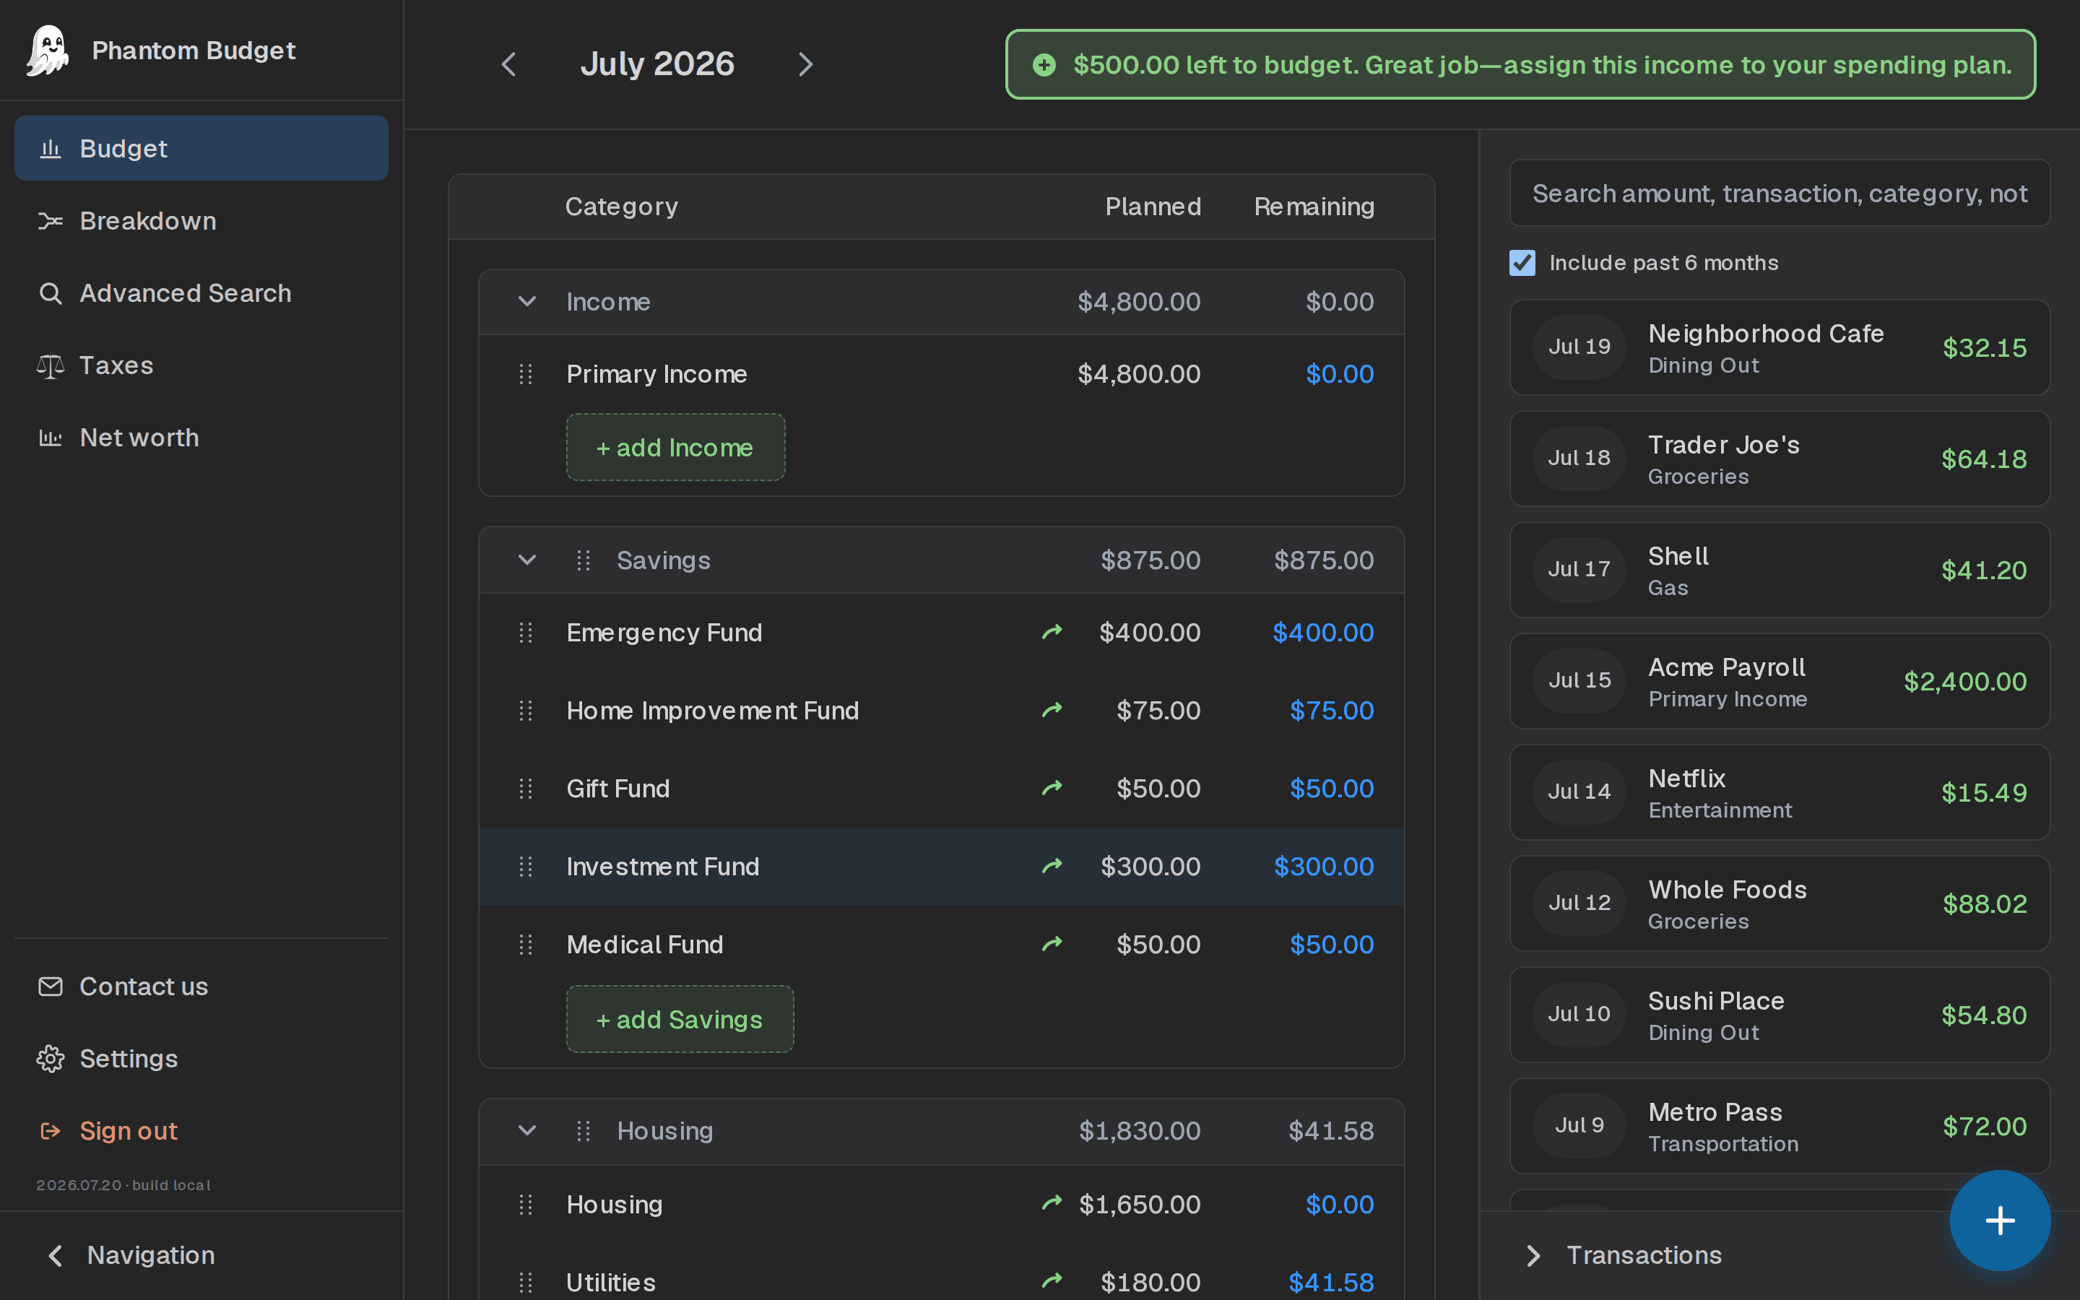Open the Whole Foods transaction
The width and height of the screenshot is (2080, 1300).
(x=1779, y=903)
